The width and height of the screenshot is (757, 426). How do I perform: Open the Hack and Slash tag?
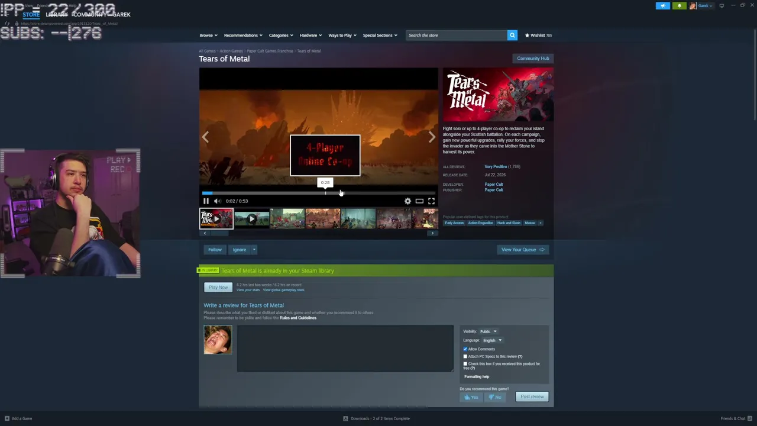[x=509, y=223]
